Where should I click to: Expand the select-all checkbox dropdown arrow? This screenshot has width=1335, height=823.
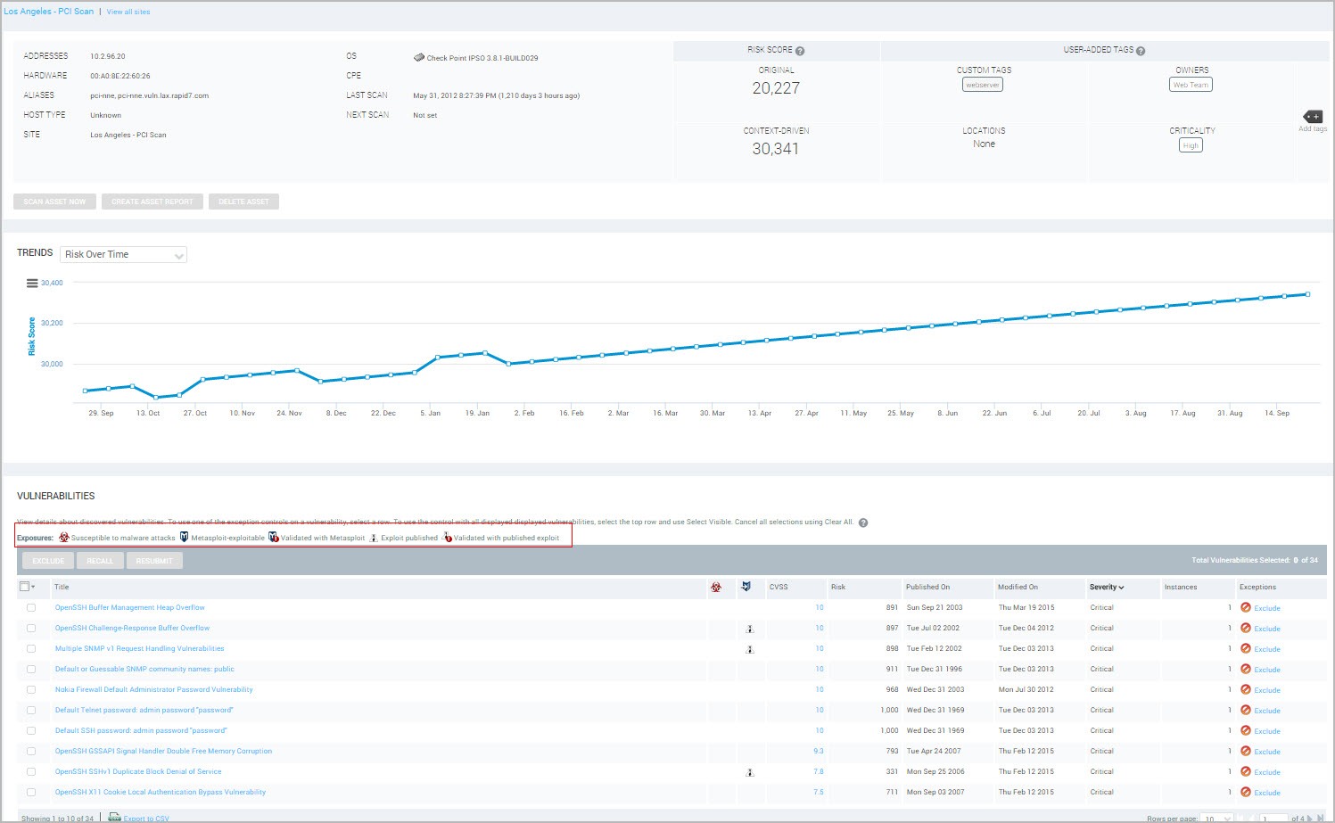[x=33, y=587]
